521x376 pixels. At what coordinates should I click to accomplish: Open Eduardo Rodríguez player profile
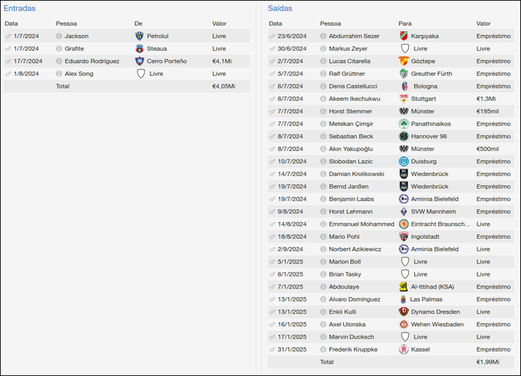[92, 61]
